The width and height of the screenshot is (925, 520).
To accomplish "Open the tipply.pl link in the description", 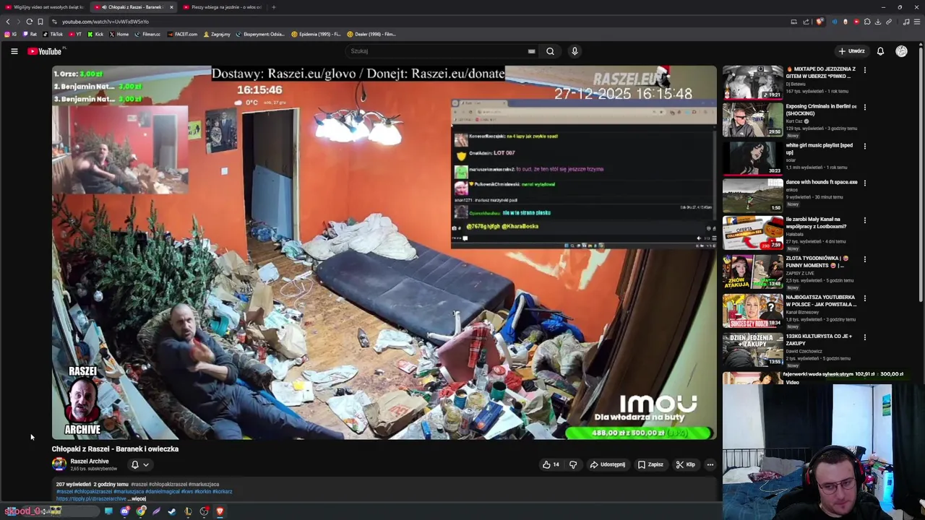I will point(91,498).
